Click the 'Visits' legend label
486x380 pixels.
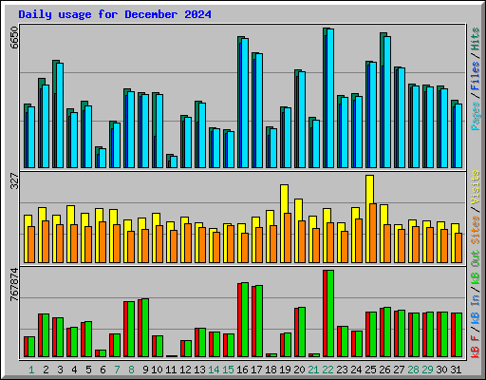[476, 187]
